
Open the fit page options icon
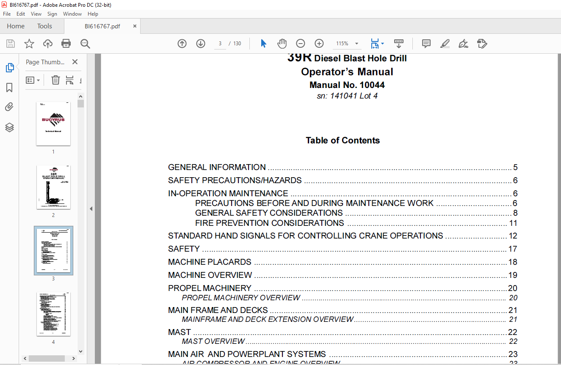click(377, 44)
